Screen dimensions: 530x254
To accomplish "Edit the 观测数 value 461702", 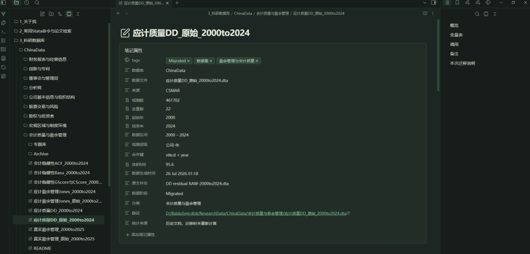I will 173,100.
